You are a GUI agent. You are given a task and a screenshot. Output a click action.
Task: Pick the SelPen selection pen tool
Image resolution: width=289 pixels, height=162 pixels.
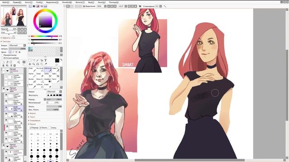[x=48, y=75]
